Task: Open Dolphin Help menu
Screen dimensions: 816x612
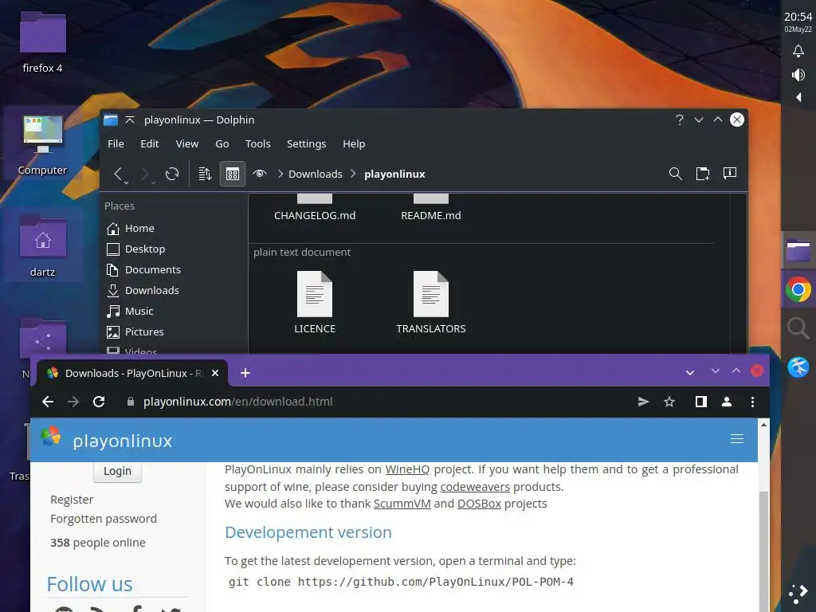Action: (354, 143)
